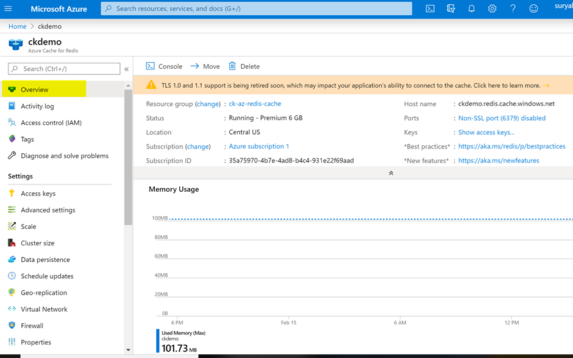This screenshot has height=358, width=573.
Task: Open Non-SSL port (6379) disabled link
Action: point(502,118)
